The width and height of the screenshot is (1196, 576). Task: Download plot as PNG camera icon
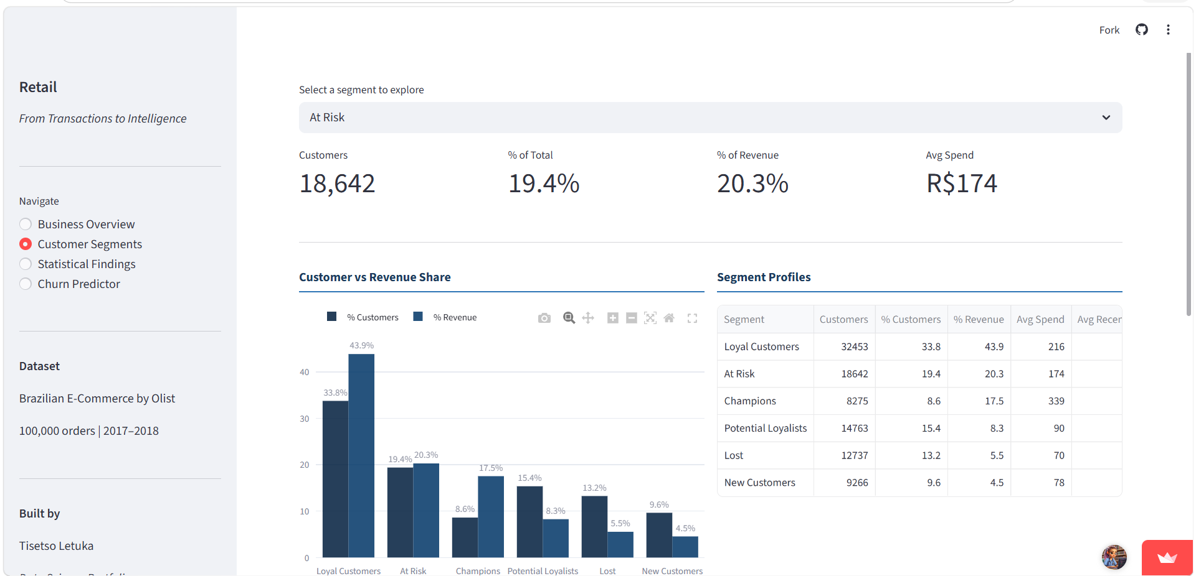click(544, 318)
